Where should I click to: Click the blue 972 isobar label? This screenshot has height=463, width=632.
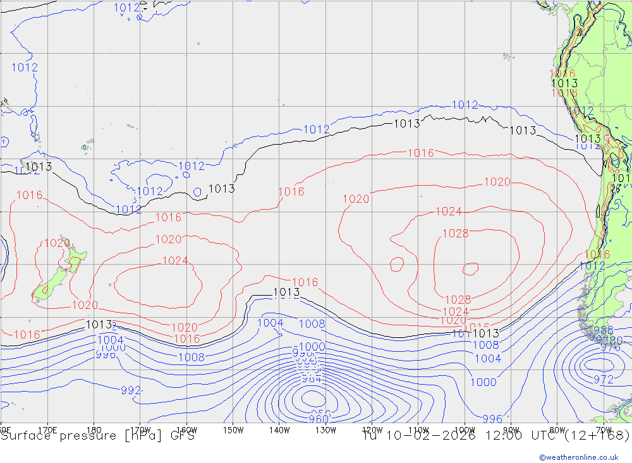(604, 379)
